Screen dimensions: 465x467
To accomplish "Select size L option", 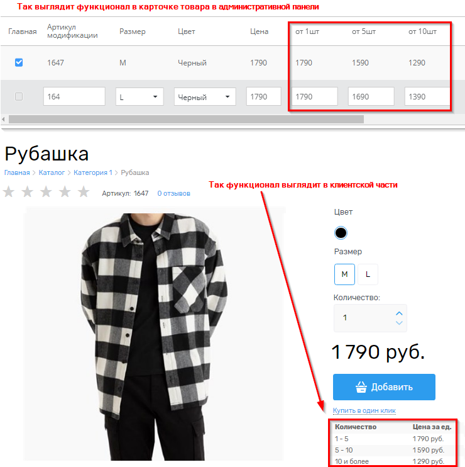I will [x=368, y=274].
